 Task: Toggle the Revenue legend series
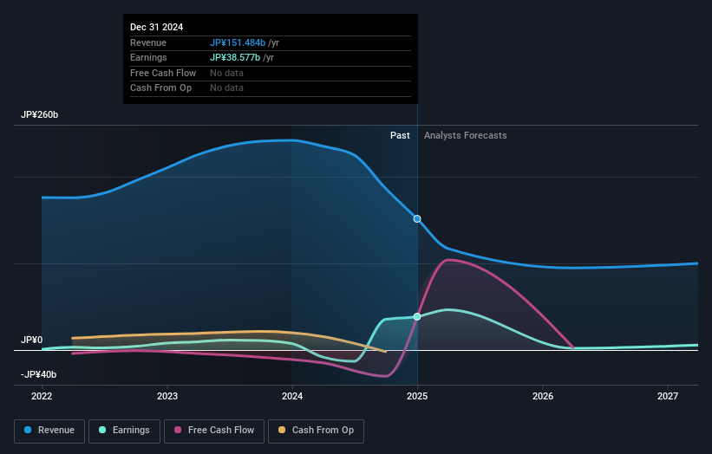pos(49,431)
